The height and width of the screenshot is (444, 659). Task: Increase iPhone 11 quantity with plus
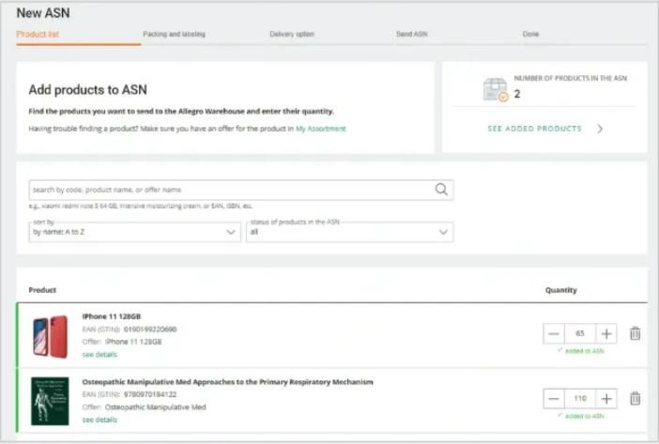[x=607, y=333]
